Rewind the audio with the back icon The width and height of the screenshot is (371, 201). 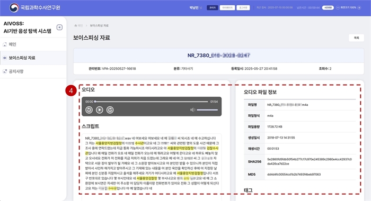(x=89, y=110)
